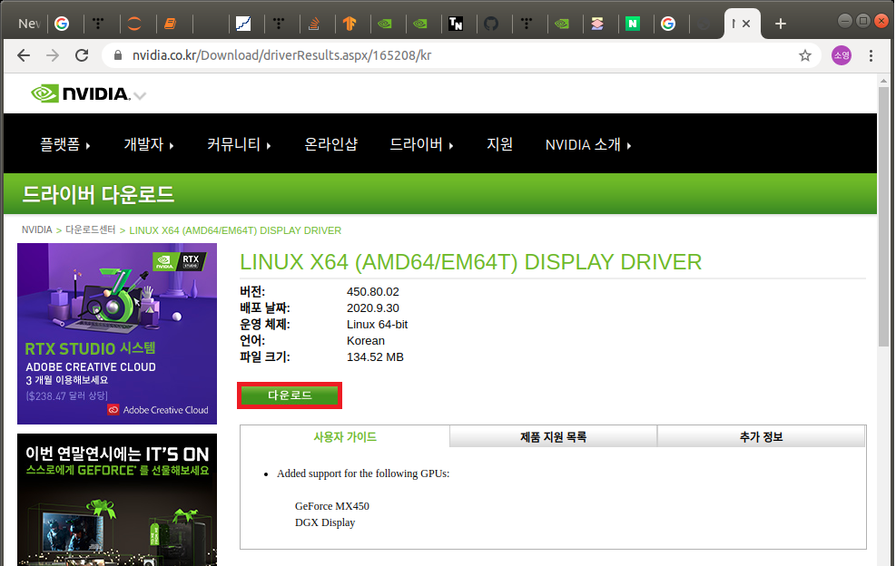Open NVIDIA tab just before the TN tab

[420, 24]
